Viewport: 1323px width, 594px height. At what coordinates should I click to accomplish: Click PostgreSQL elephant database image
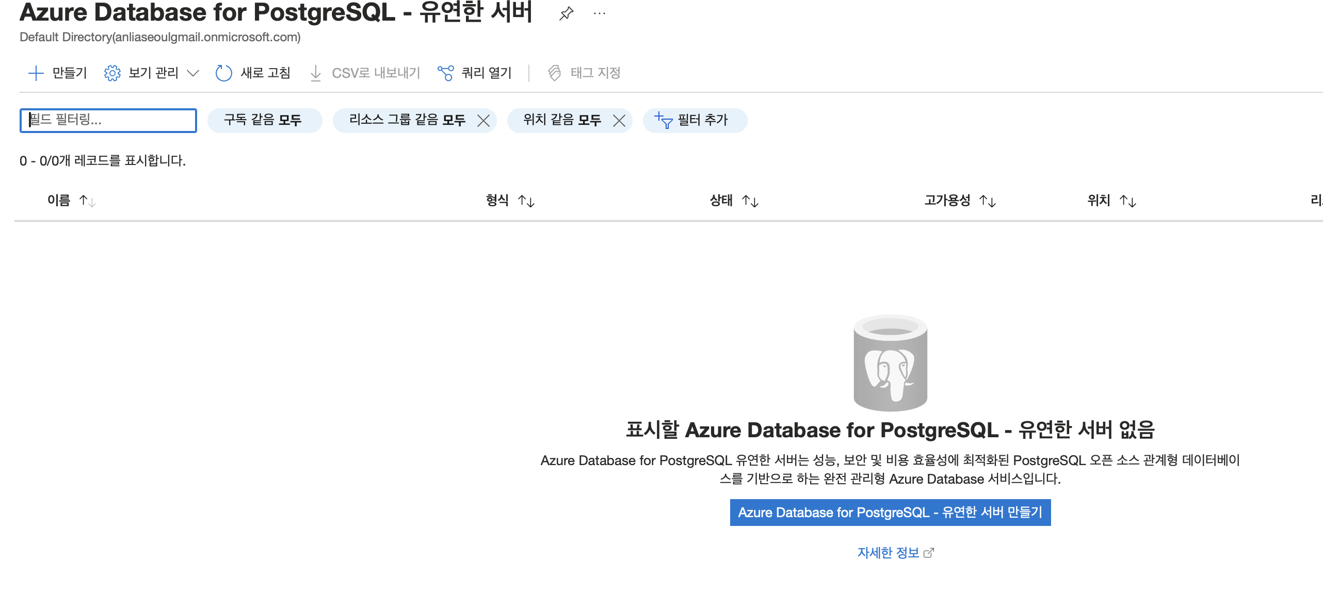(890, 363)
